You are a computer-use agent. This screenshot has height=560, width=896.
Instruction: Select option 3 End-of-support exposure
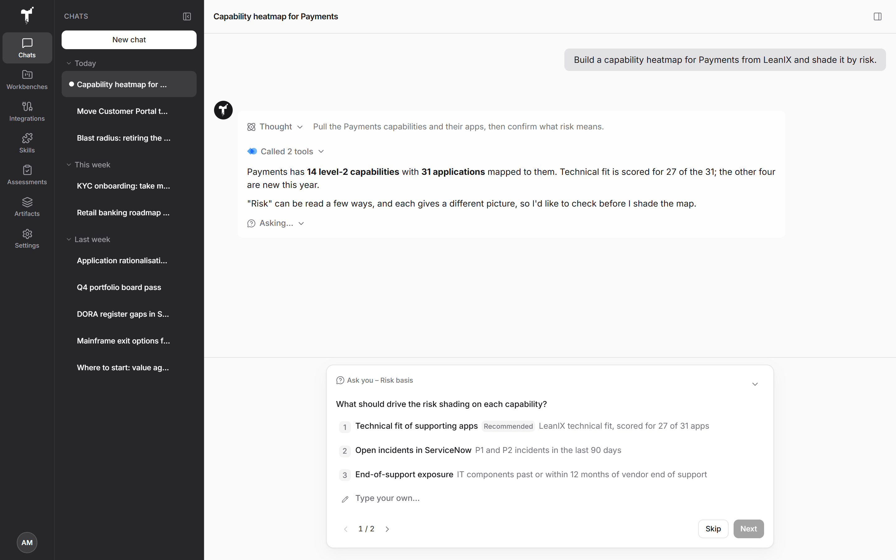click(x=550, y=475)
